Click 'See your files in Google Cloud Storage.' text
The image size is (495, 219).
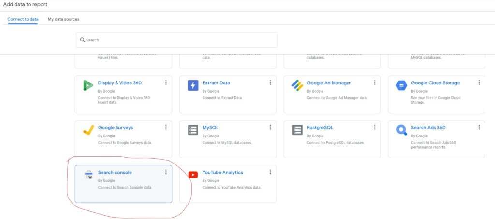pos(436,100)
